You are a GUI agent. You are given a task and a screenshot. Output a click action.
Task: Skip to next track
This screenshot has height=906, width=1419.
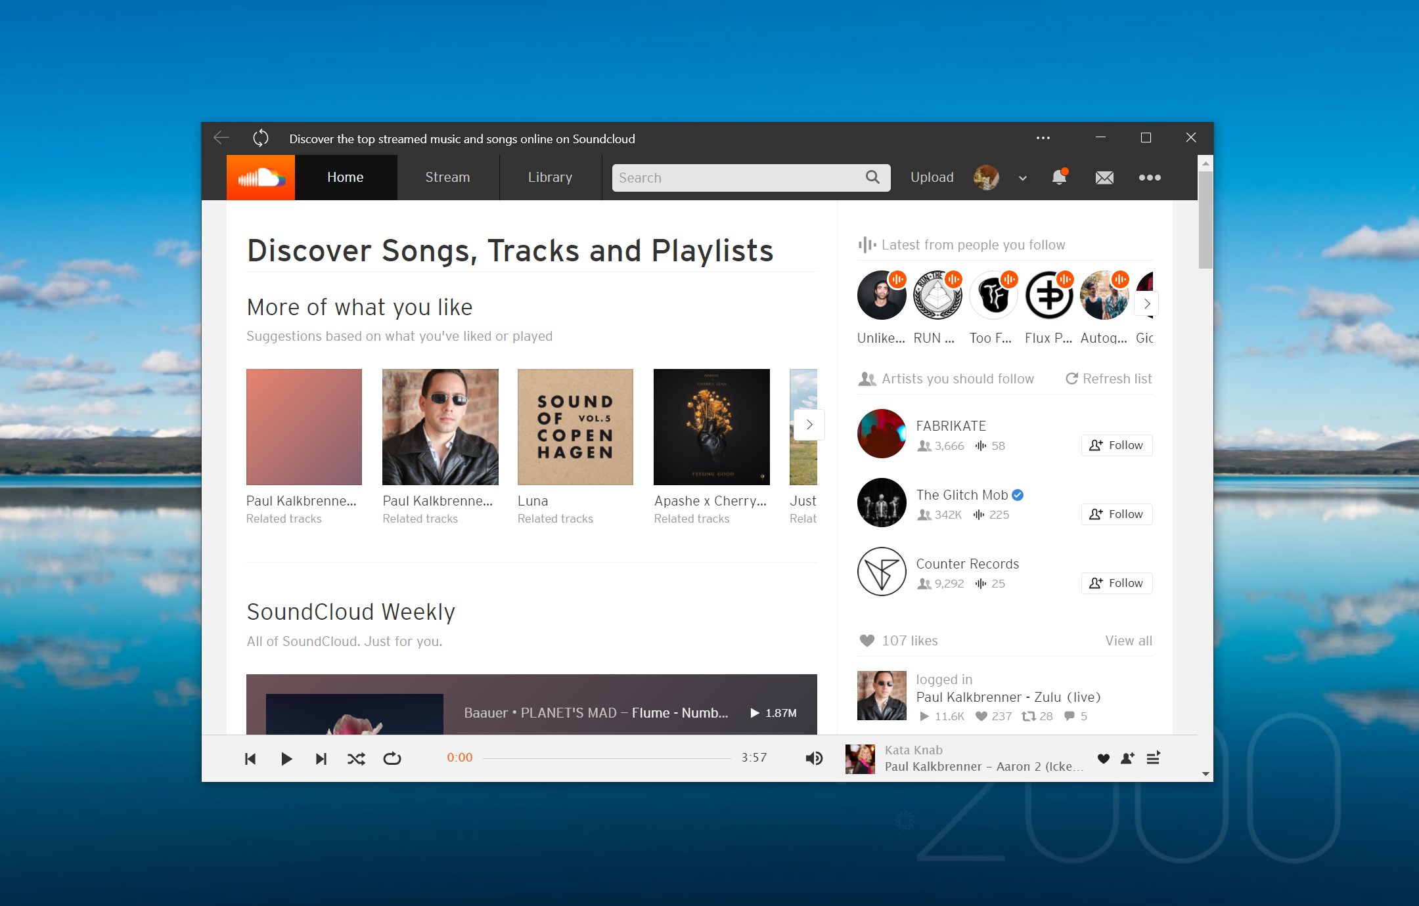point(321,759)
